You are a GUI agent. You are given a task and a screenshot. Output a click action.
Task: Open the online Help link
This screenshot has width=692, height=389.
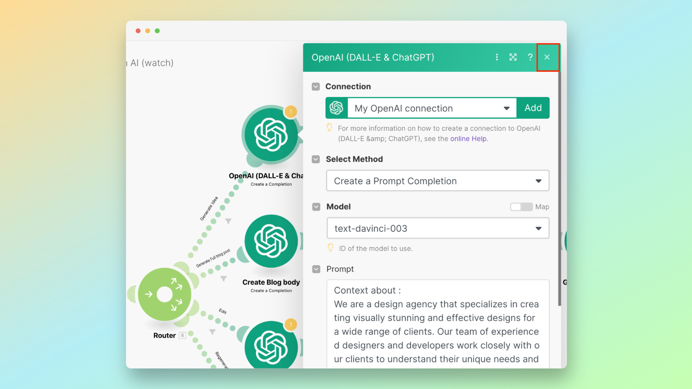pos(468,139)
